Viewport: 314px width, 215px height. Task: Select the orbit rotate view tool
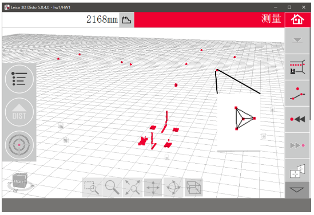(x=173, y=188)
